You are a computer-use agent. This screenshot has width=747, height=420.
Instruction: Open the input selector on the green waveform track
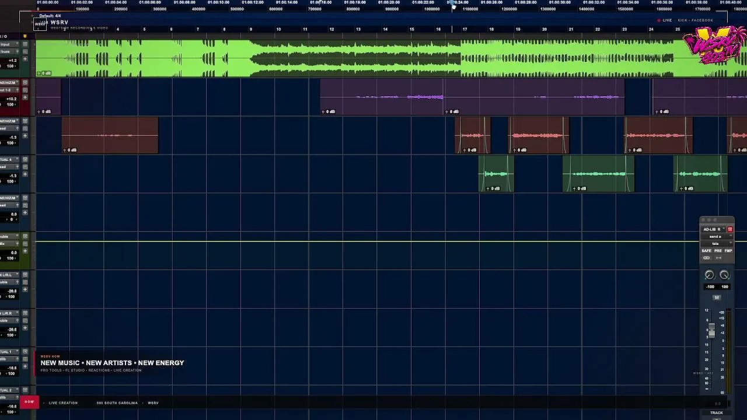click(x=9, y=44)
